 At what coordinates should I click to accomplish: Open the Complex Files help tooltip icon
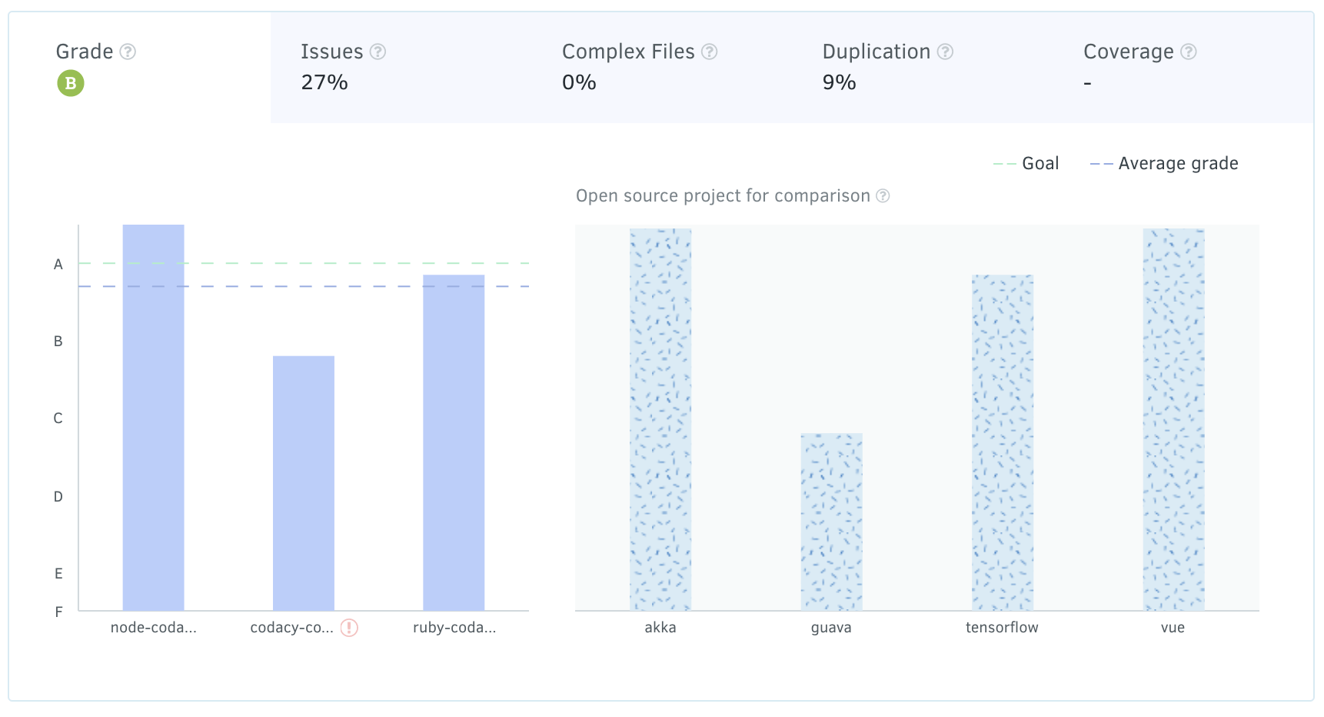point(710,52)
